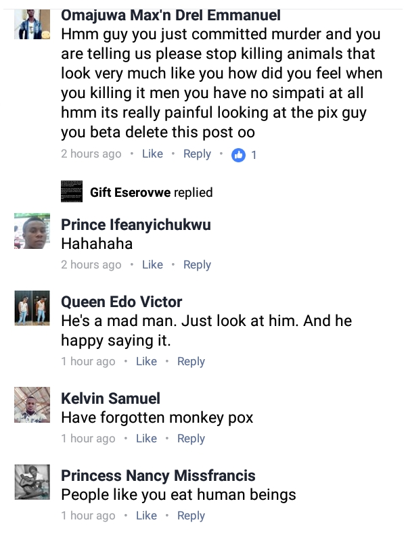
Task: Like Queen Edo Victor's comment
Action: [146, 361]
